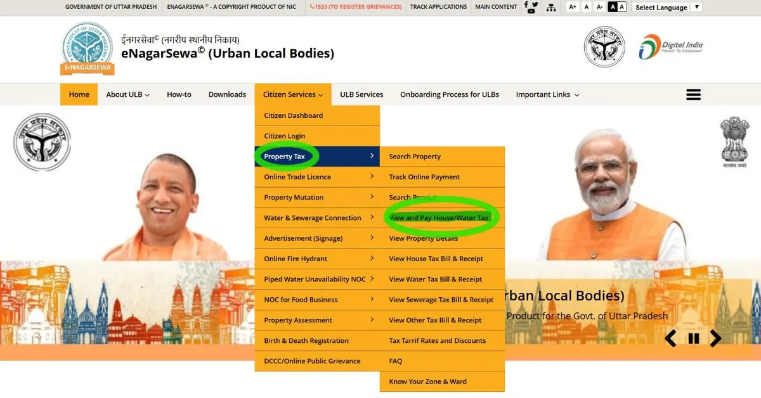761x398 pixels.
Task: Pause the banner slideshow
Action: click(x=693, y=338)
